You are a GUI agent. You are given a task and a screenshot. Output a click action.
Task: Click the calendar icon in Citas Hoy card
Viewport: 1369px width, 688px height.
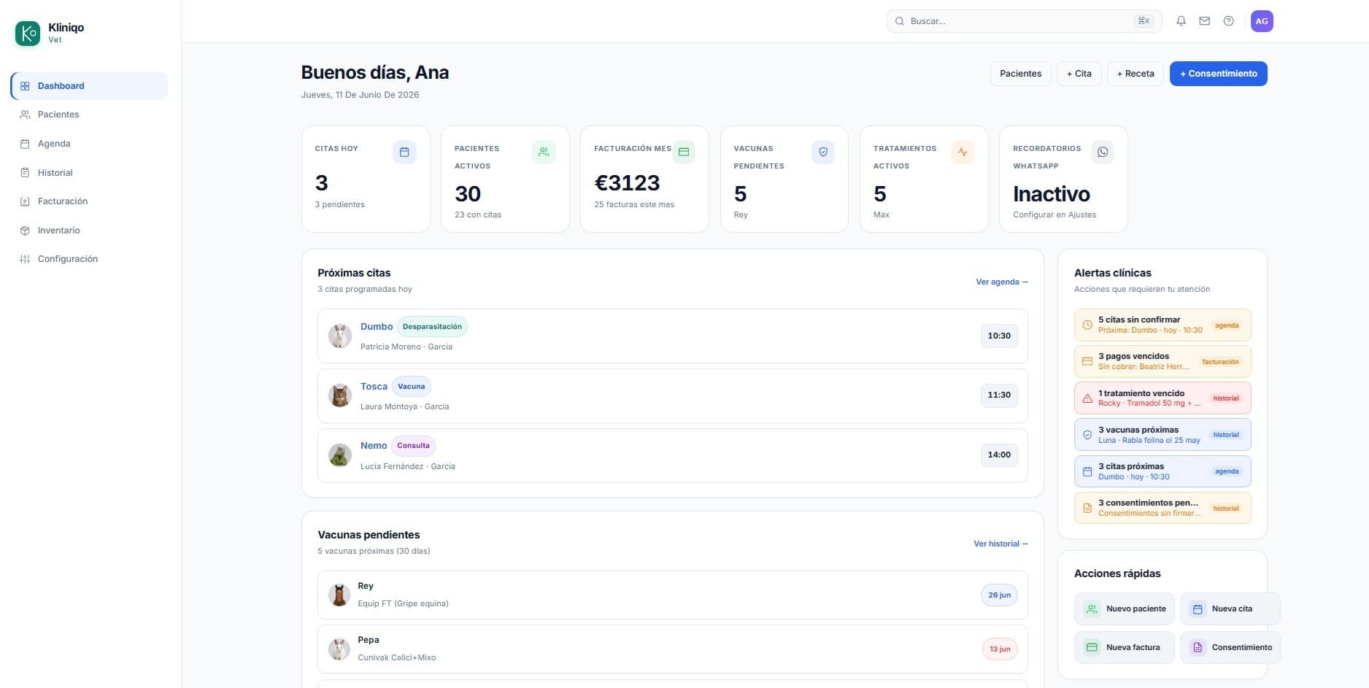click(404, 152)
